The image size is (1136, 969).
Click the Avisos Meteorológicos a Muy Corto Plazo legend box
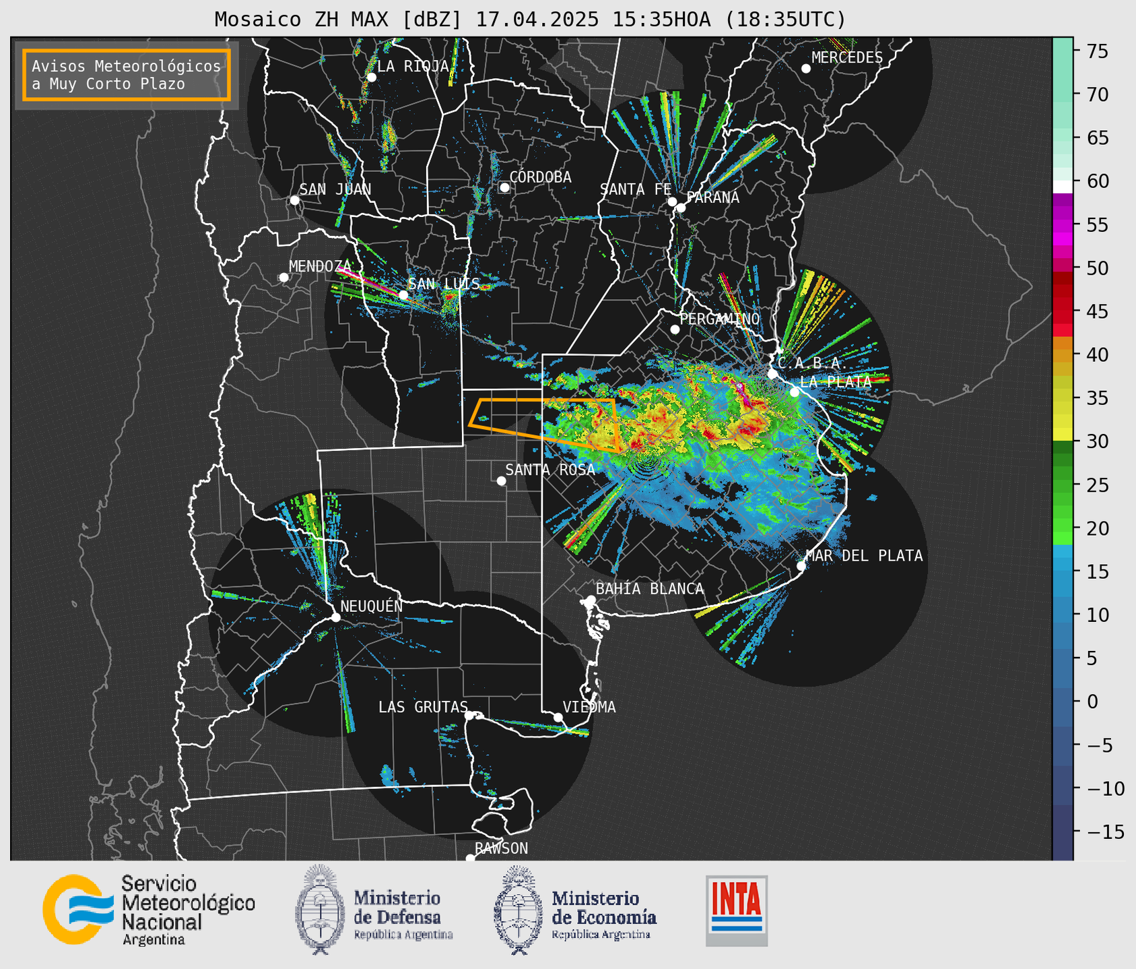point(127,75)
